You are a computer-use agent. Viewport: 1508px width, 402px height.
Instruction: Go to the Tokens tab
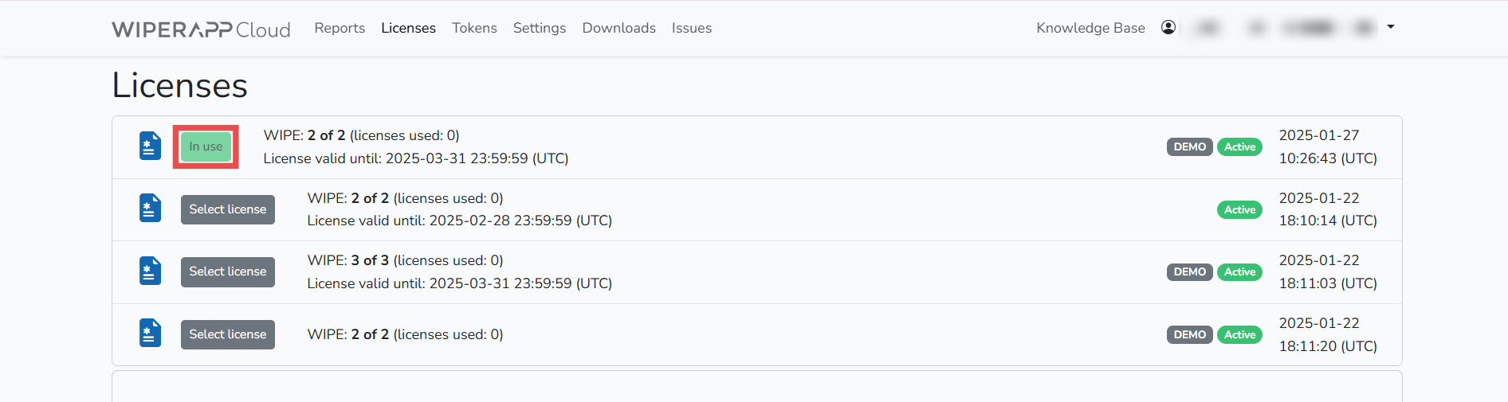[474, 28]
